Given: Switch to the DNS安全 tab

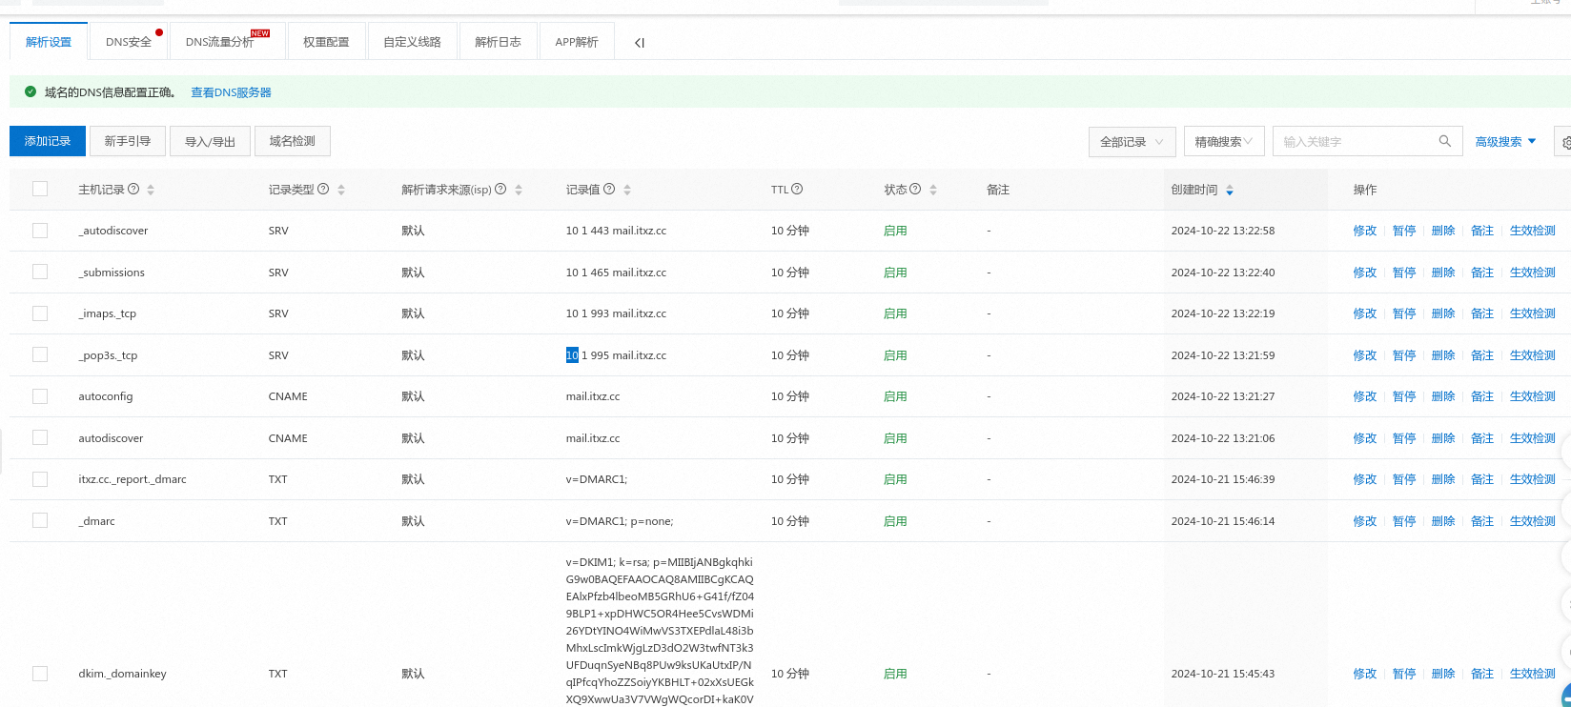Looking at the screenshot, I should tap(129, 42).
